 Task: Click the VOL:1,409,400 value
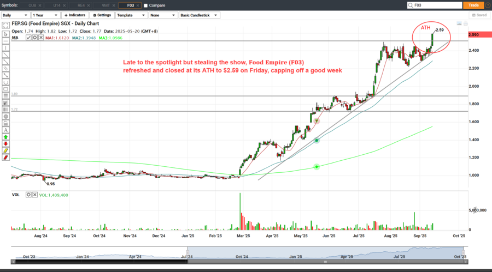pyautogui.click(x=54, y=195)
